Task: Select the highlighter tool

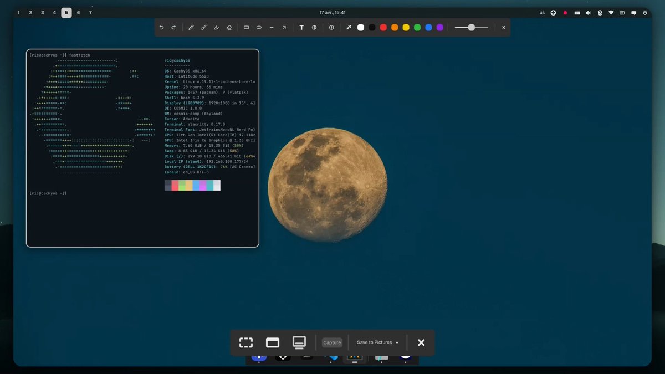Action: (x=216, y=27)
